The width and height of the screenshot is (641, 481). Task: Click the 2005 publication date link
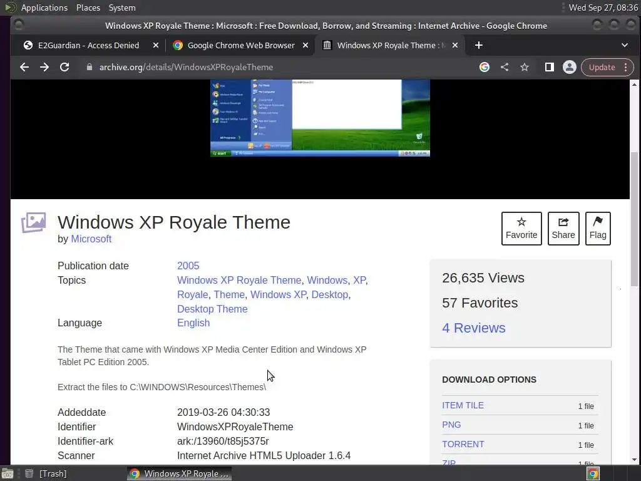tap(188, 266)
